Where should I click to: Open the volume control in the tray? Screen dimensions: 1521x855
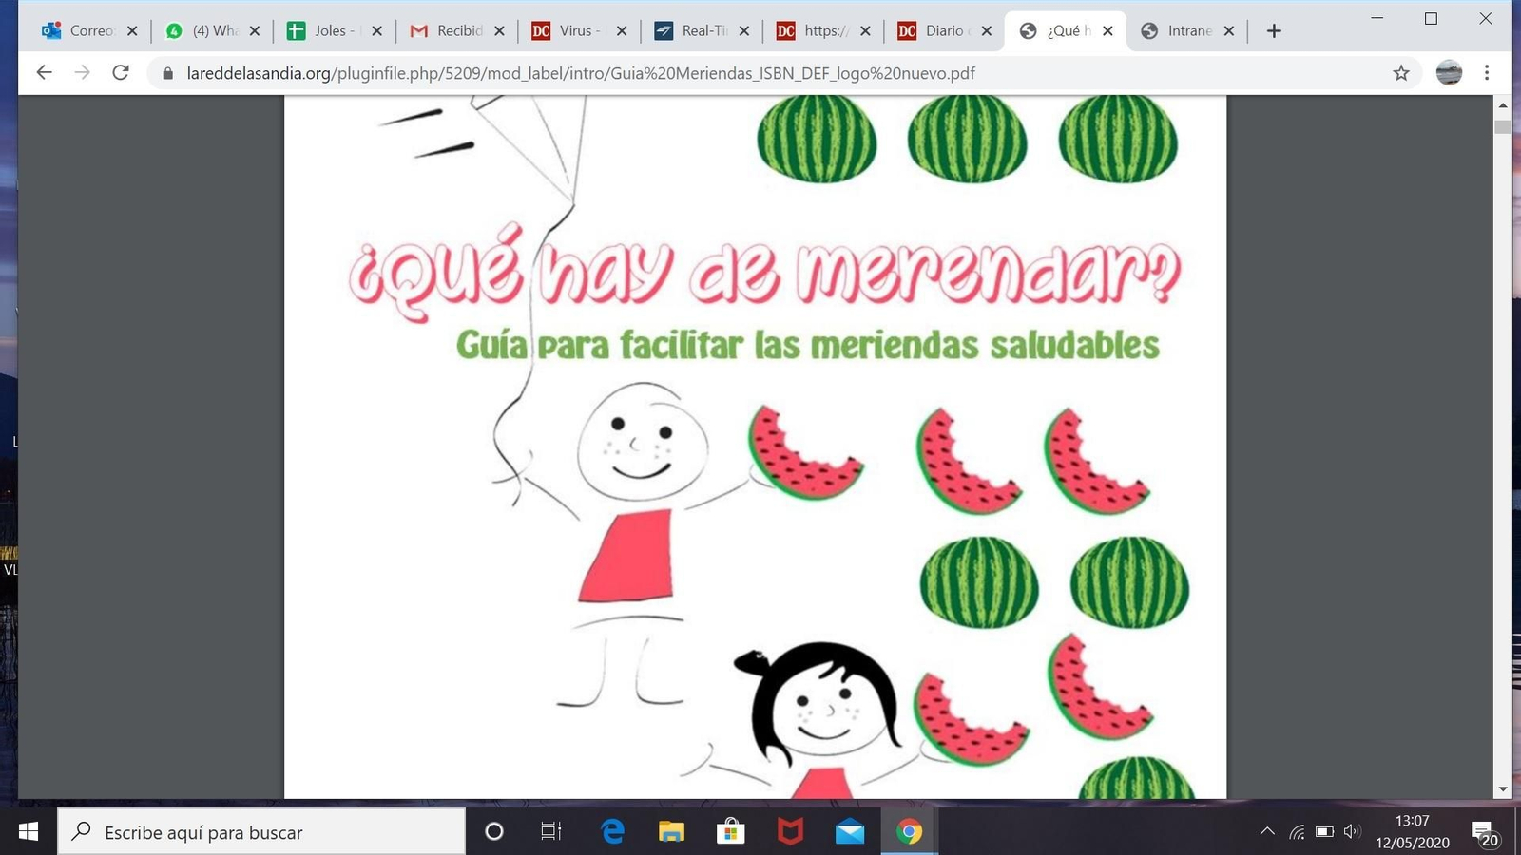pyautogui.click(x=1352, y=832)
